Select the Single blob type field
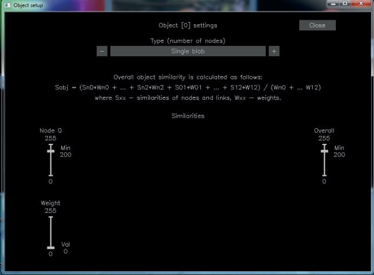Image resolution: width=374 pixels, height=275 pixels. point(188,51)
